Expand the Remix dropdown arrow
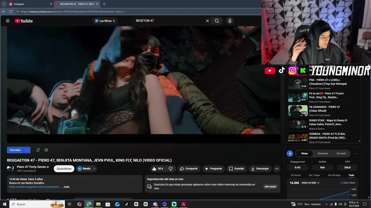The height and width of the screenshot is (208, 371). pyautogui.click(x=94, y=169)
